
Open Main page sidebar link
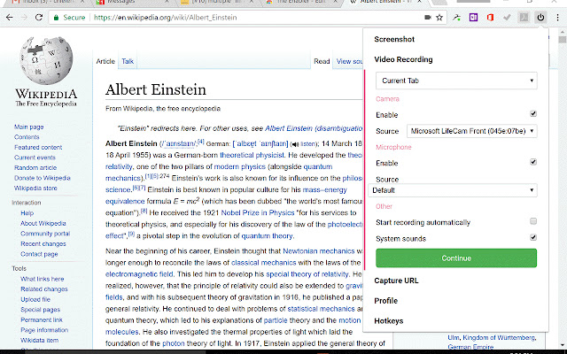point(28,127)
